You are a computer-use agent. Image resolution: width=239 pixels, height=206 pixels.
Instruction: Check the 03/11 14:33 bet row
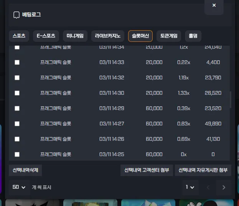tap(17, 62)
